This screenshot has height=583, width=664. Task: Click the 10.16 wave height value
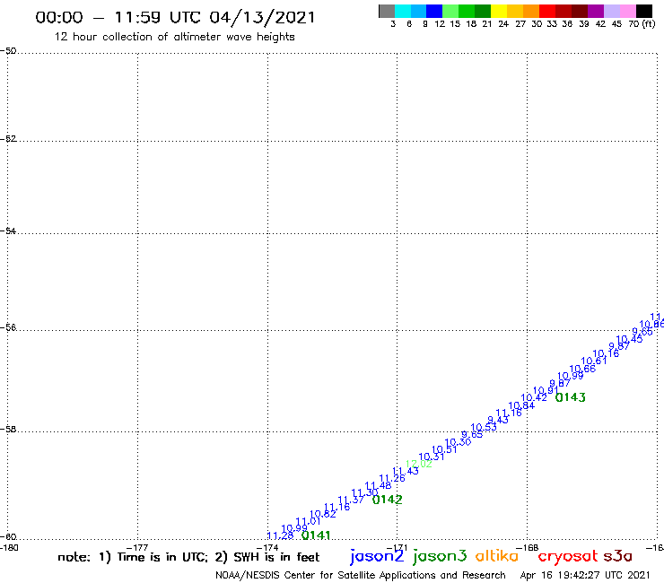(606, 353)
